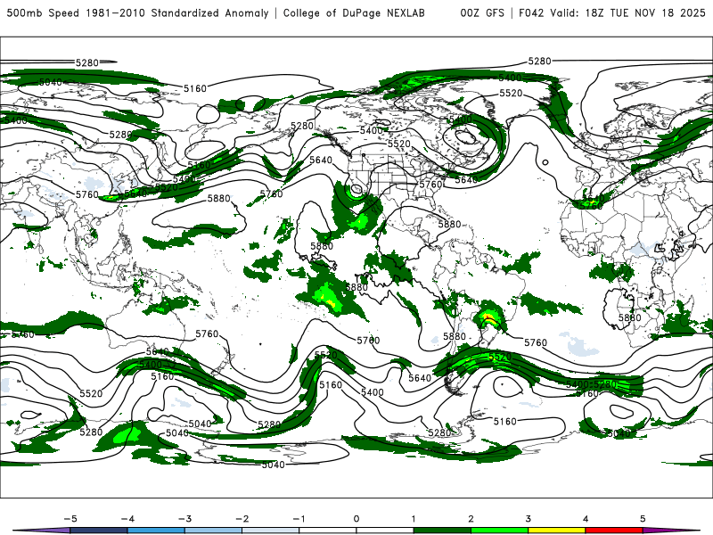Click the '5400:5280' overlapping contour label
The width and height of the screenshot is (713, 535).
click(x=591, y=384)
